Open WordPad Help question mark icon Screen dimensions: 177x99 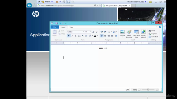pos(160,27)
